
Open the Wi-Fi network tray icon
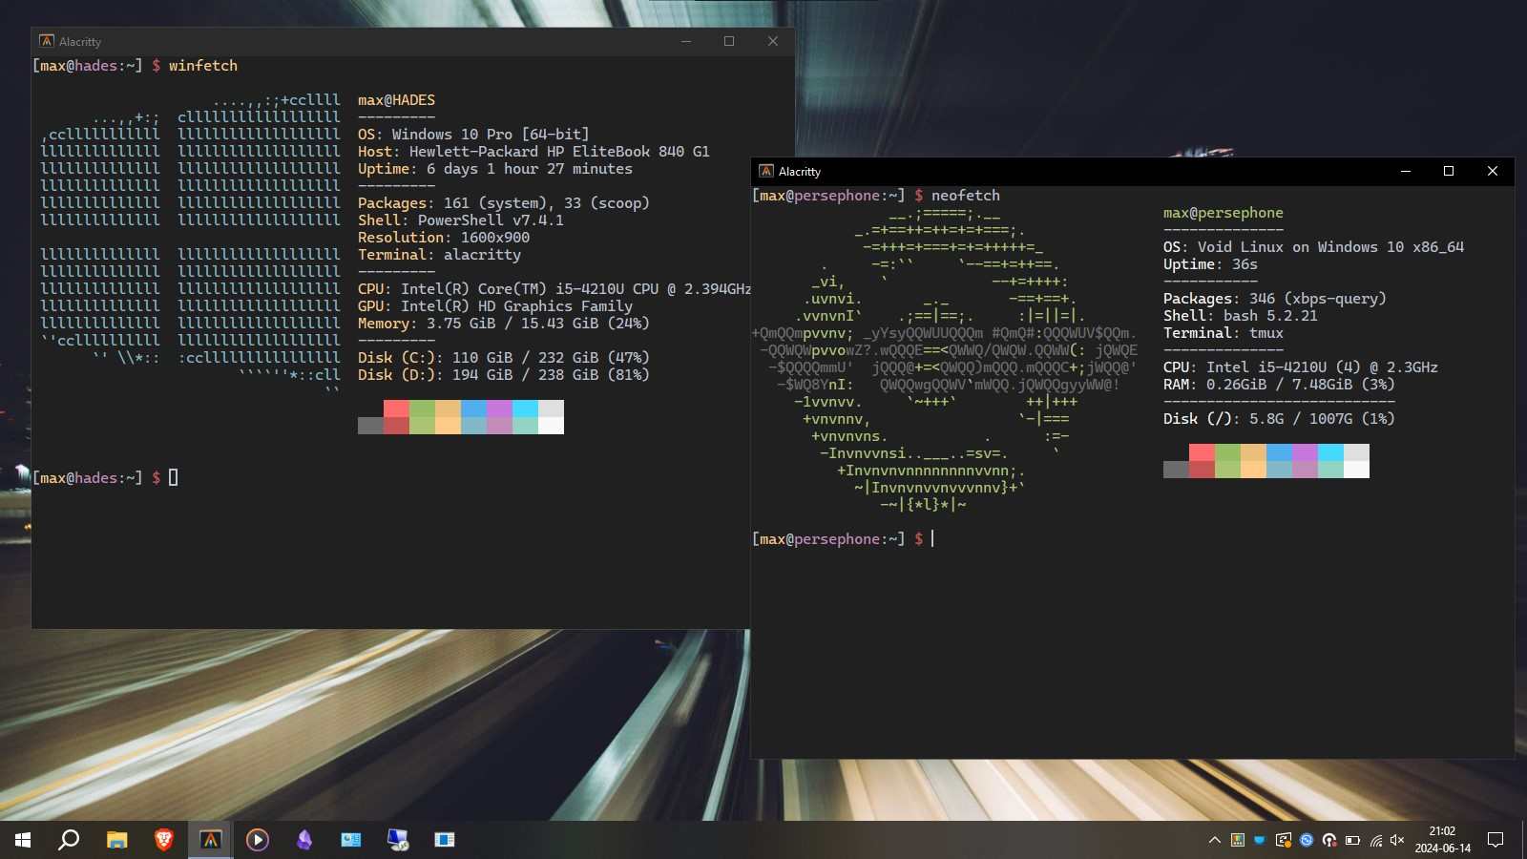[1375, 840]
